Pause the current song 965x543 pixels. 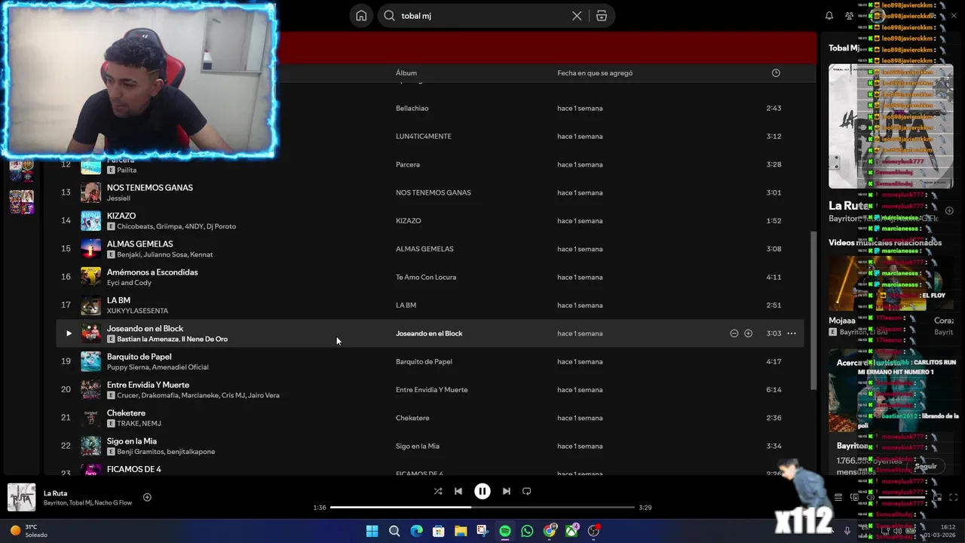(x=482, y=491)
